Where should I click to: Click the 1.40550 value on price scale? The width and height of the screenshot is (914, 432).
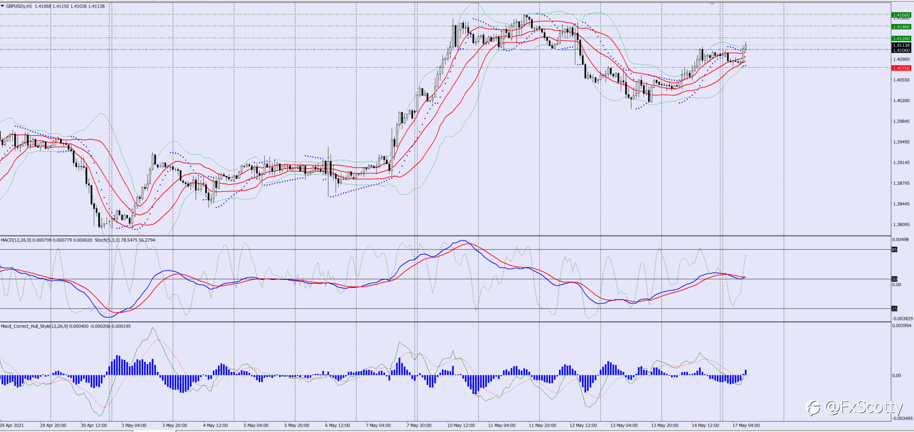click(x=902, y=80)
